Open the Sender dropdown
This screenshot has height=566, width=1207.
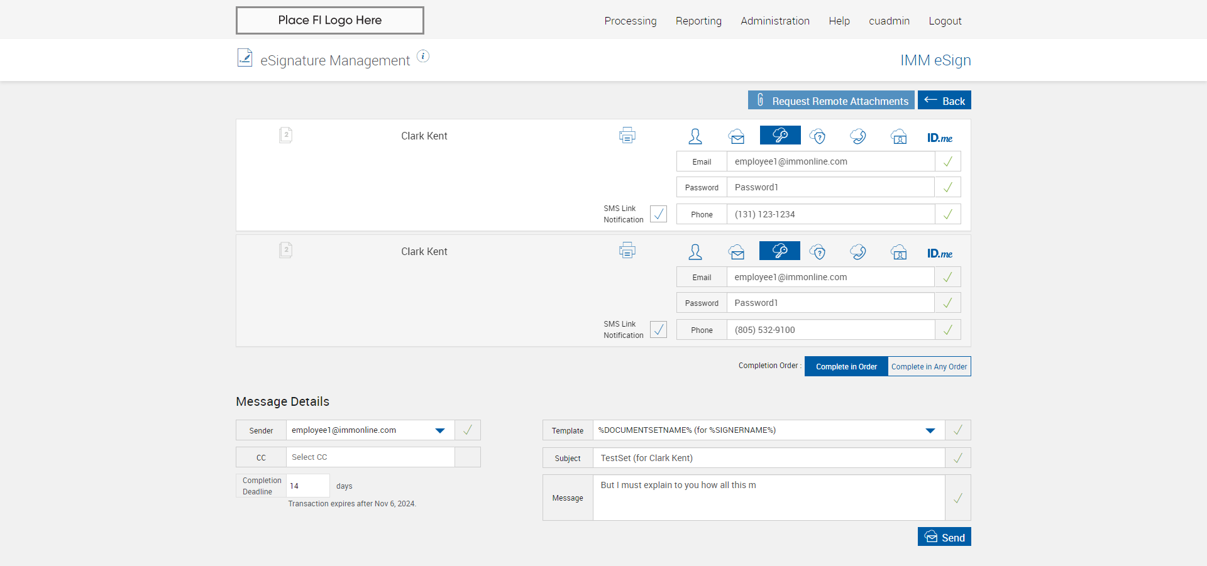pos(439,430)
